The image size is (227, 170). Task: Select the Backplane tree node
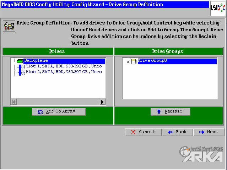pos(36,61)
